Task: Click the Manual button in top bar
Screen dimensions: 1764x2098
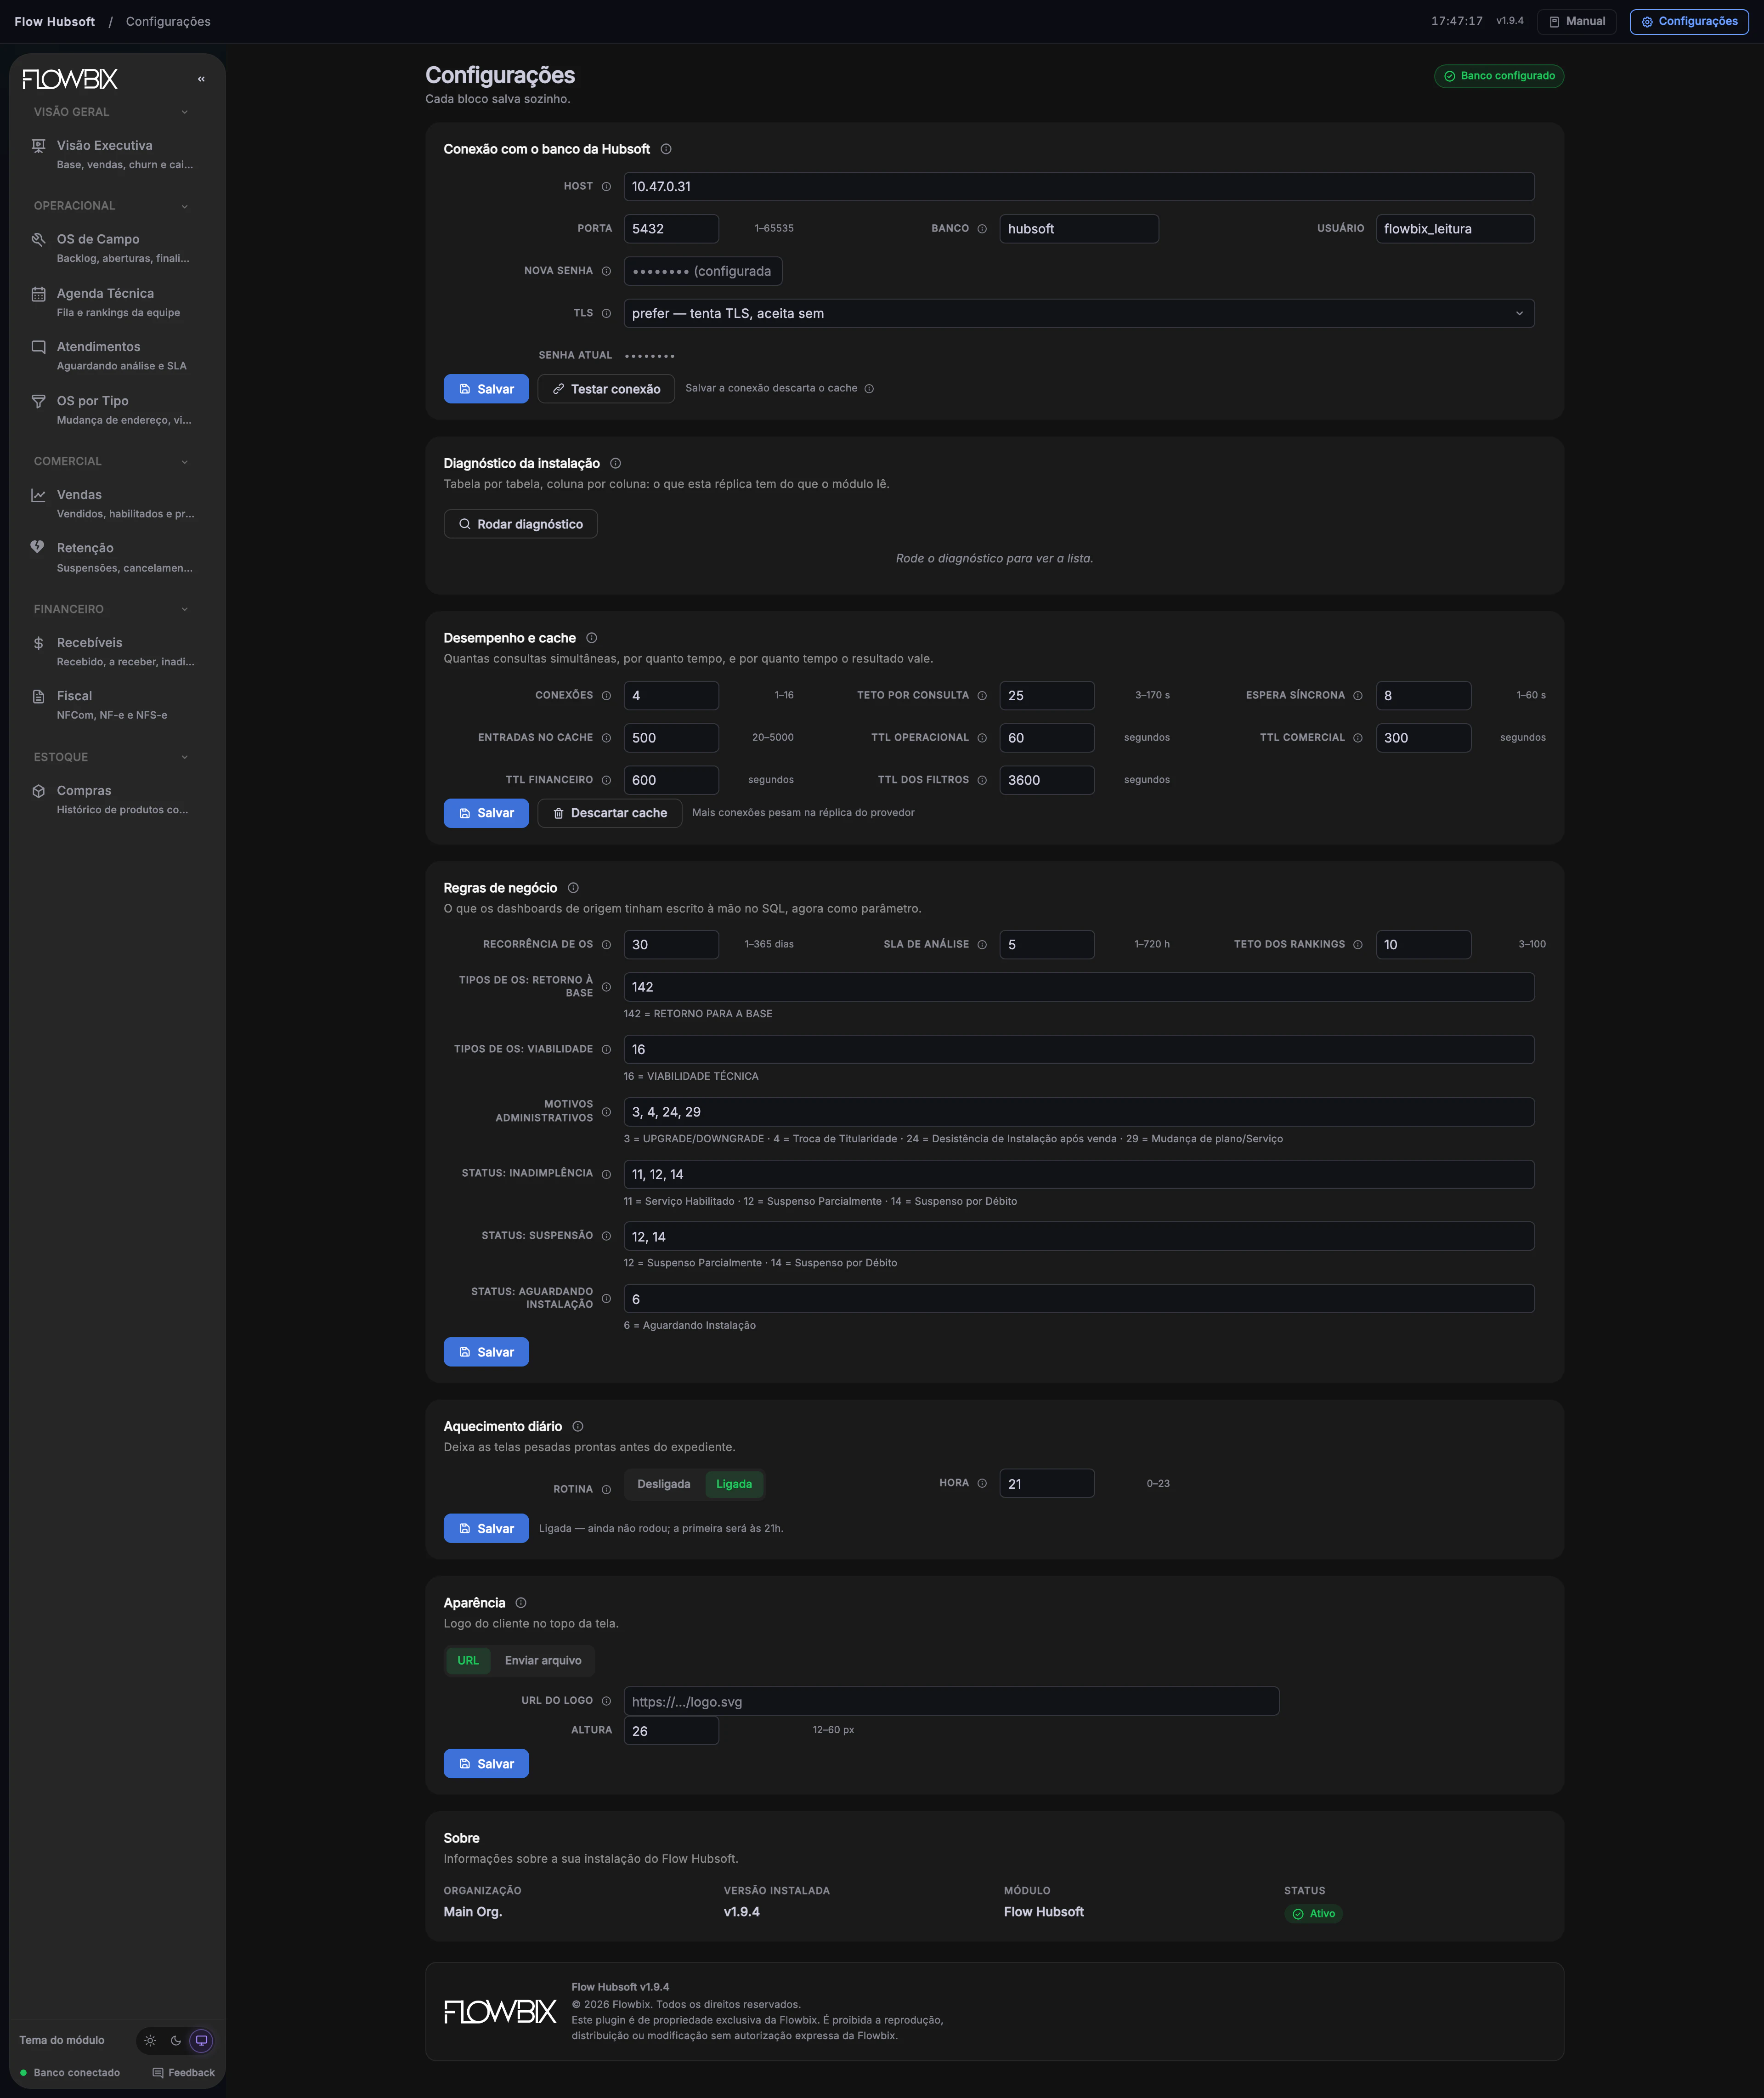Action: [x=1577, y=21]
